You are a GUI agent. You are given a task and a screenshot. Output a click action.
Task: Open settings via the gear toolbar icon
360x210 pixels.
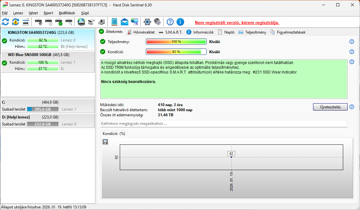[147, 22]
